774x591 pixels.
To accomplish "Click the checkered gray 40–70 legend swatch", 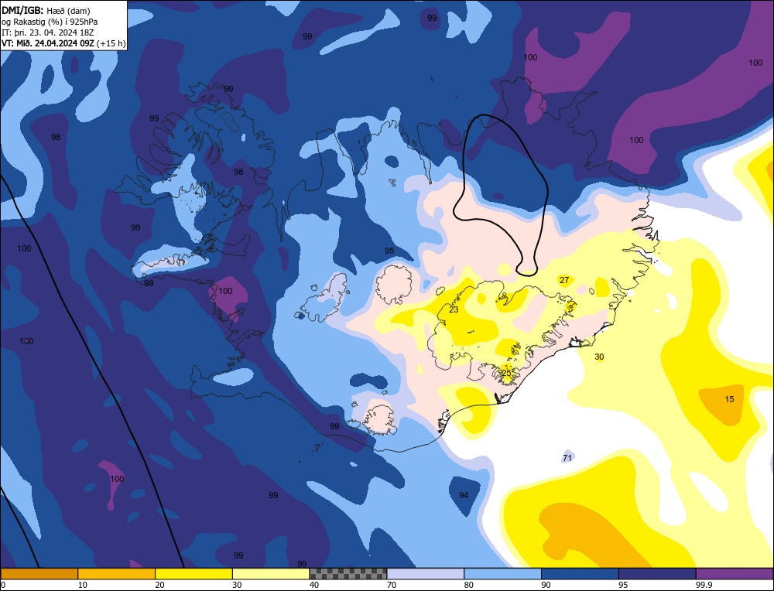I will [348, 573].
